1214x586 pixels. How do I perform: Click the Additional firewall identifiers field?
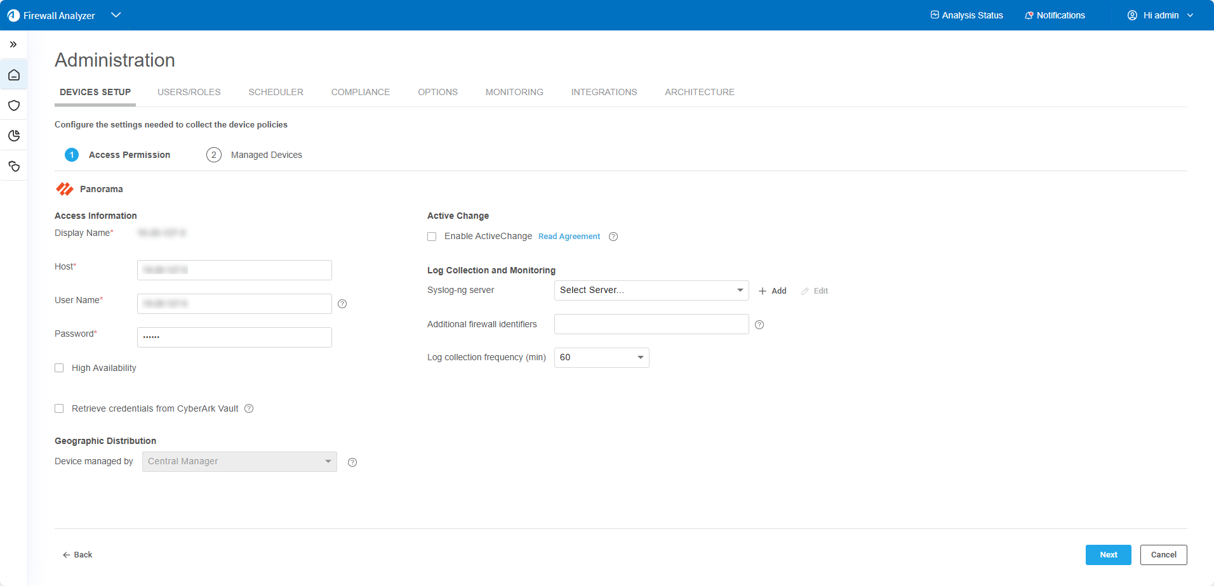point(651,324)
